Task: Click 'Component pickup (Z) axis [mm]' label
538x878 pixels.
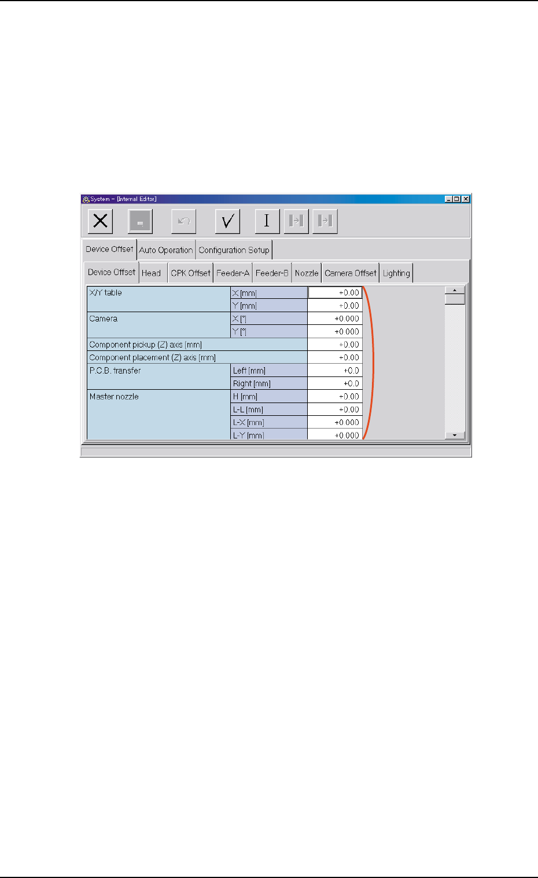Action: 146,345
